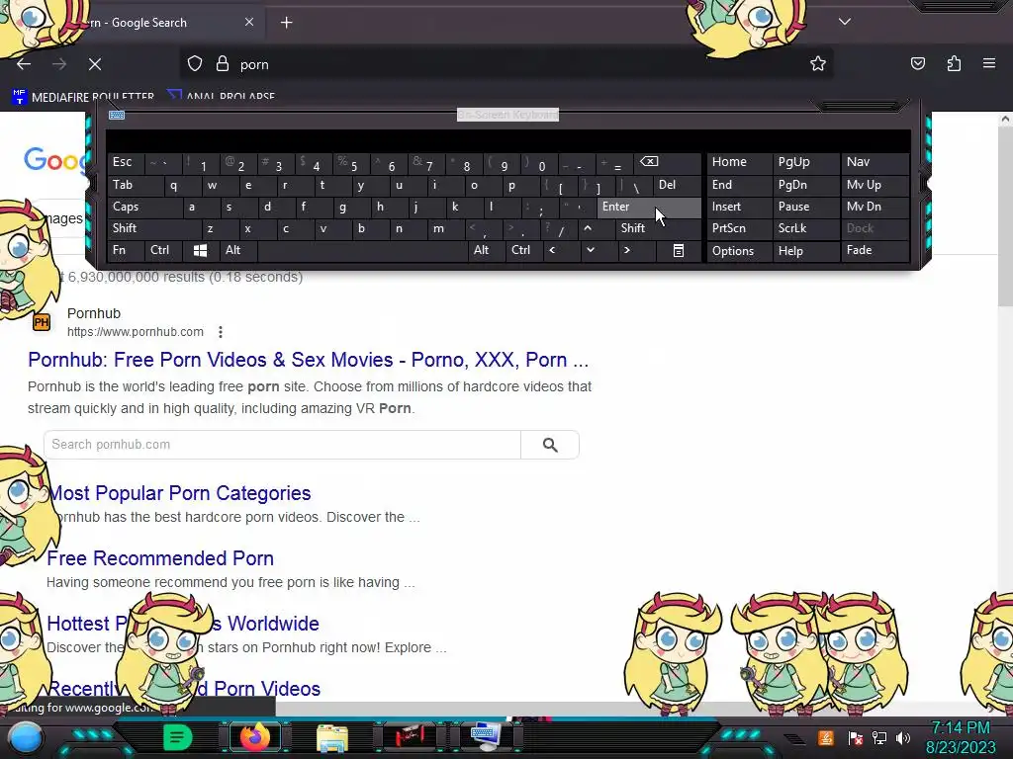Image resolution: width=1013 pixels, height=759 pixels.
Task: Open the MEDIAFIRE ROULETTER bookmark
Action: [84, 98]
